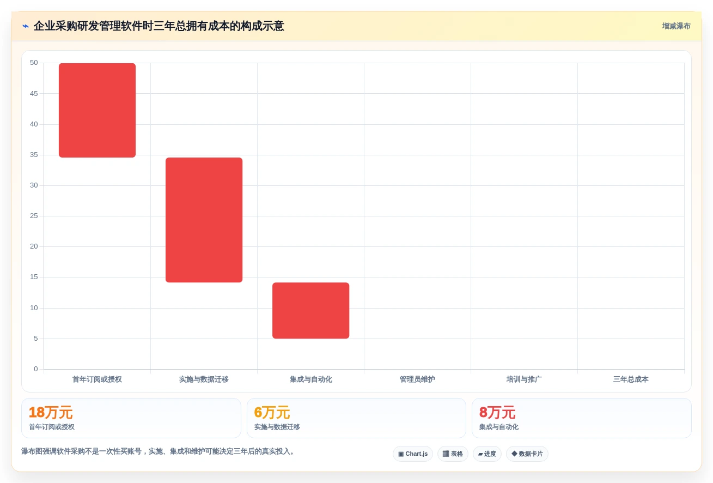Select the red bar for 集成与自动化
The width and height of the screenshot is (713, 483).
pos(310,310)
